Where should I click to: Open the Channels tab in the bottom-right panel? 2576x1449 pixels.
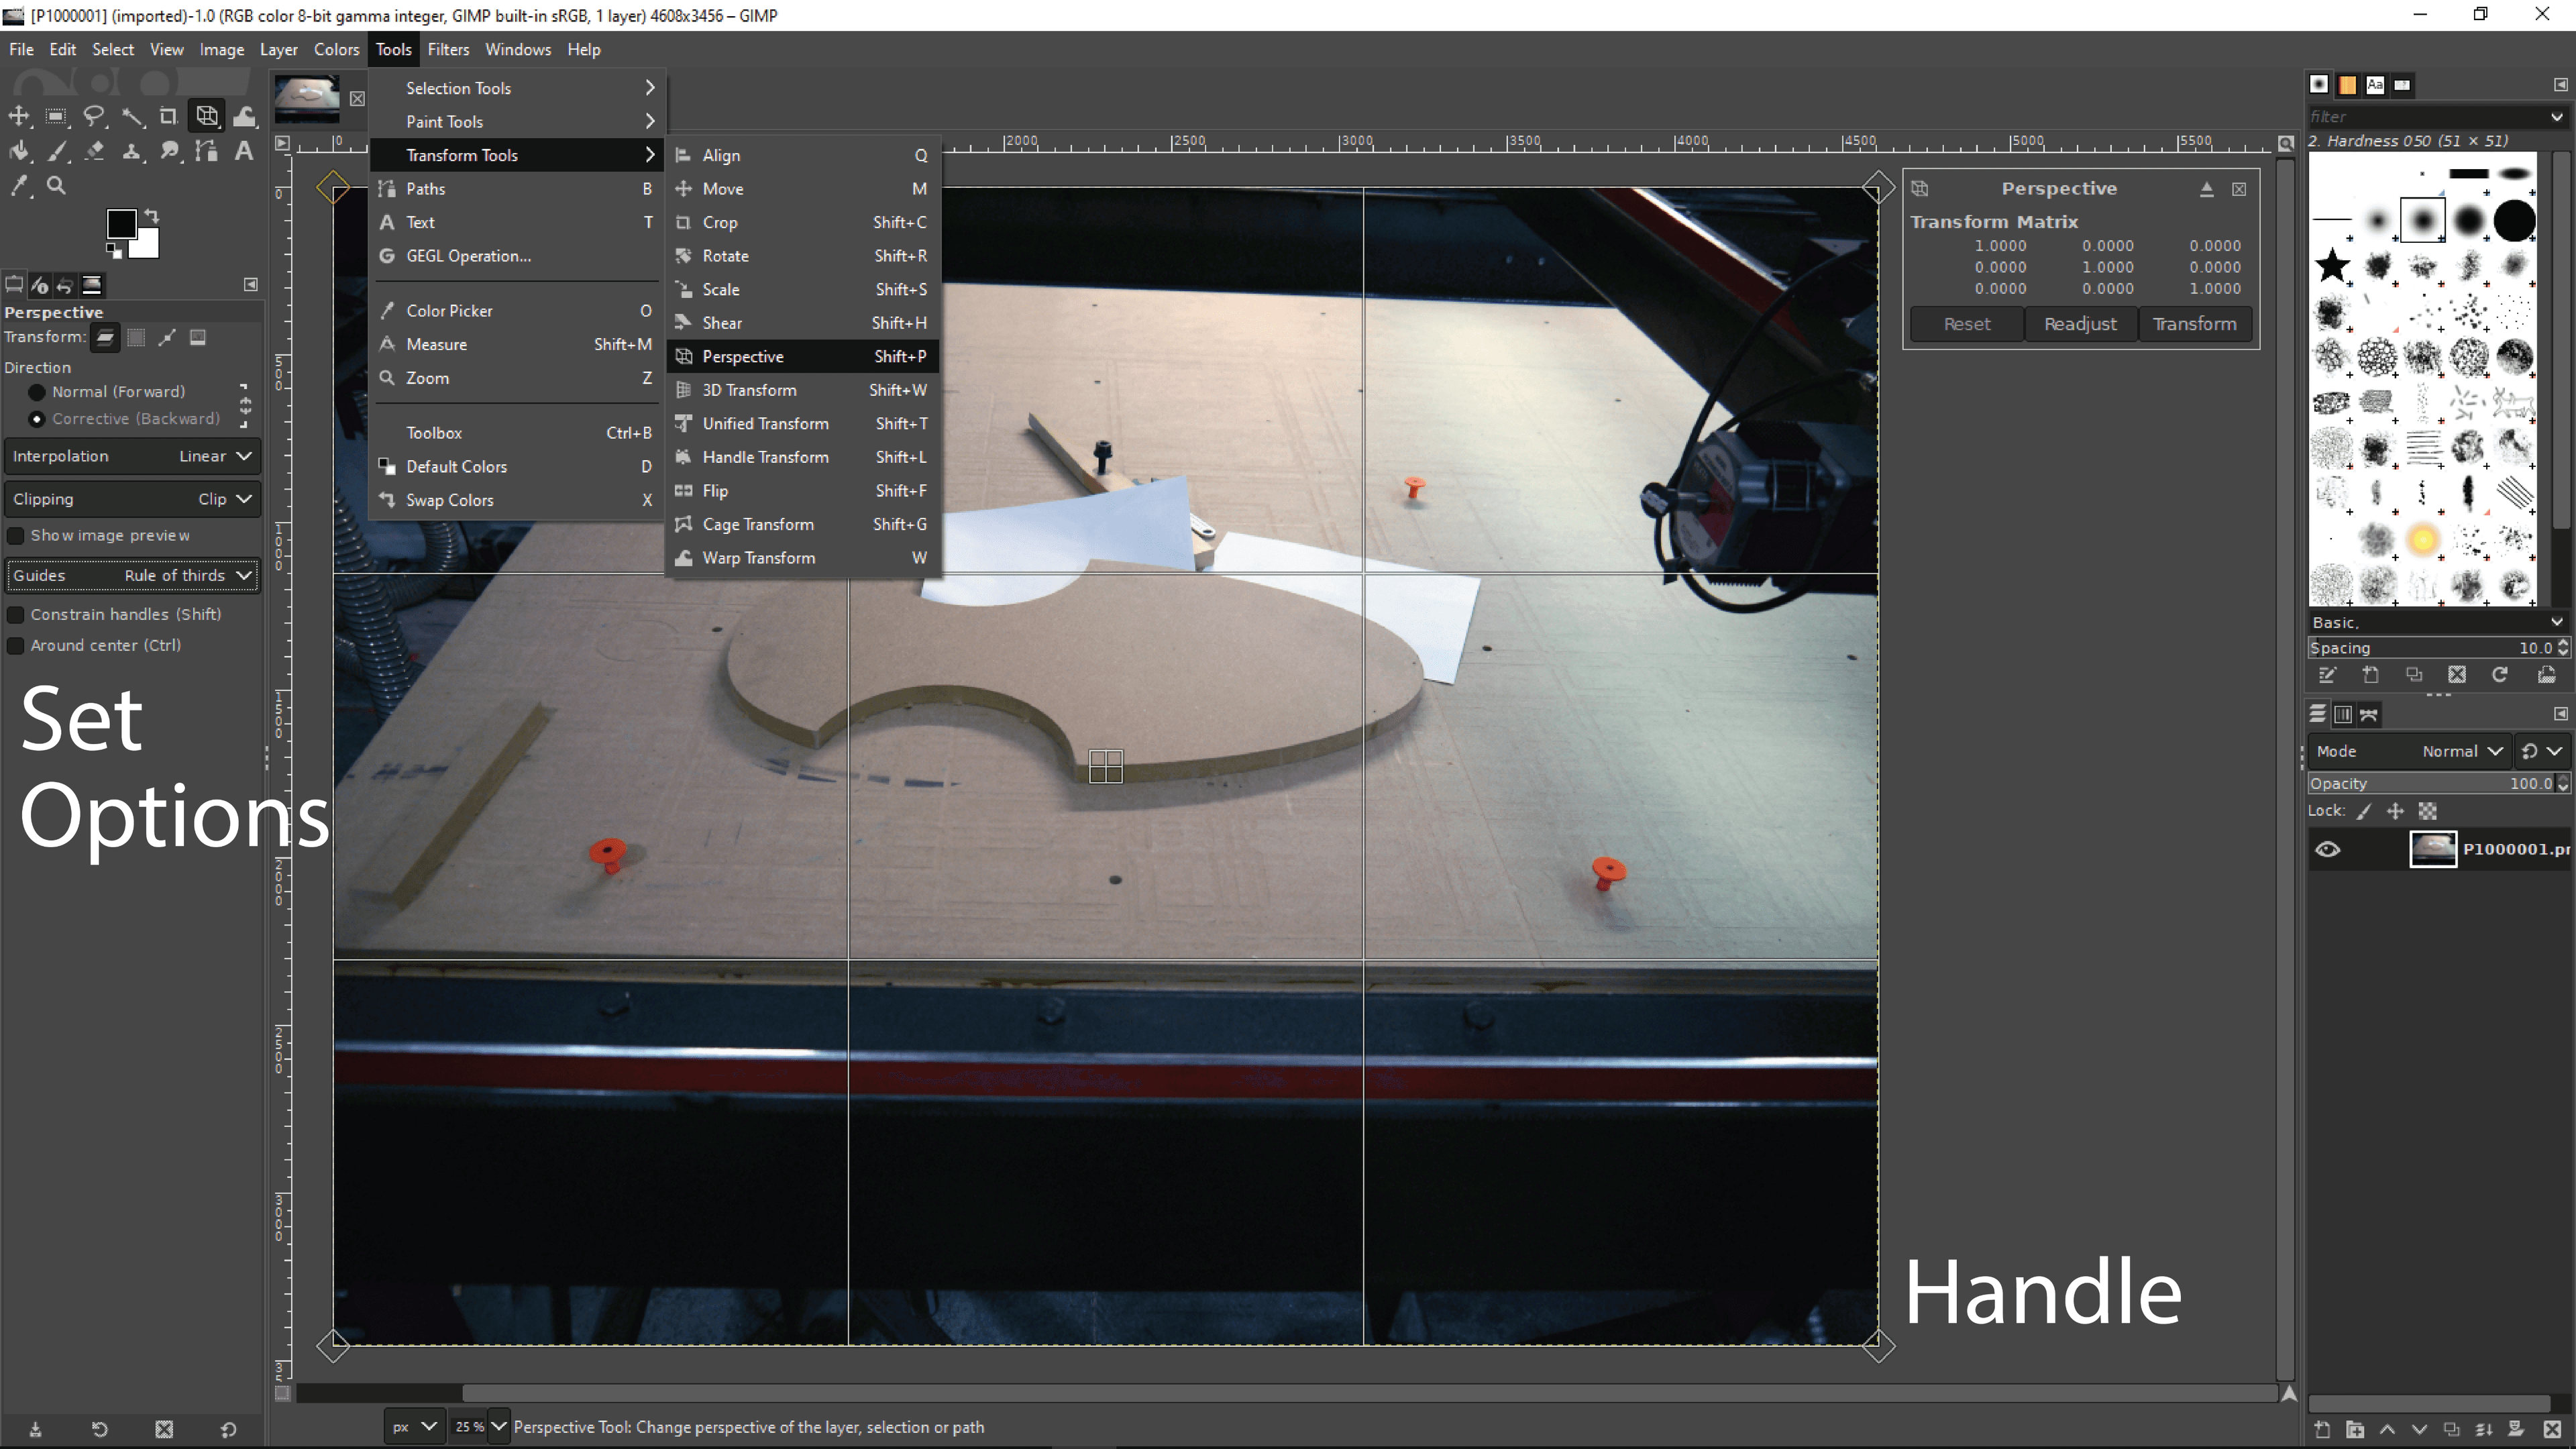pos(2343,714)
